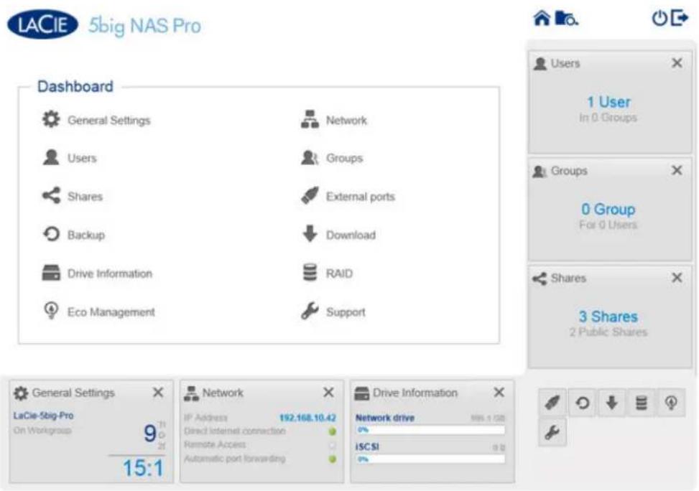Click the '1 User' link
699x491 pixels.
tap(608, 102)
